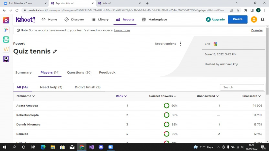Viewport: 269px width, 151px height.
Task: Open Agata Amadea player row
Action: pyautogui.click(x=139, y=106)
